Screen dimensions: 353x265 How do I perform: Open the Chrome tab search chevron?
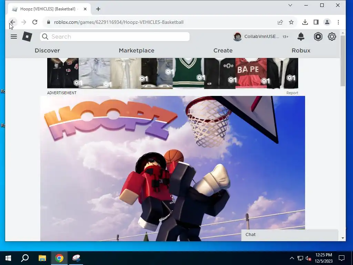point(290,5)
